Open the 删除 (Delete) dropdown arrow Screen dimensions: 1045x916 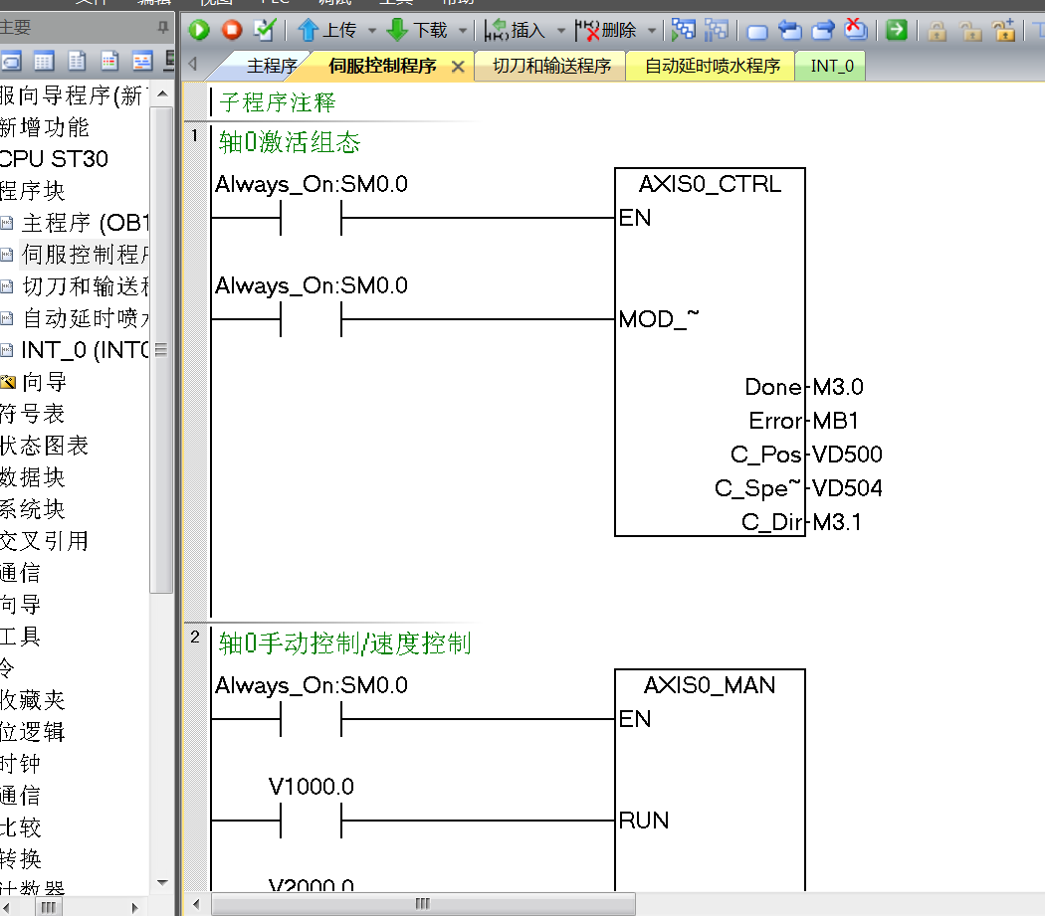652,31
